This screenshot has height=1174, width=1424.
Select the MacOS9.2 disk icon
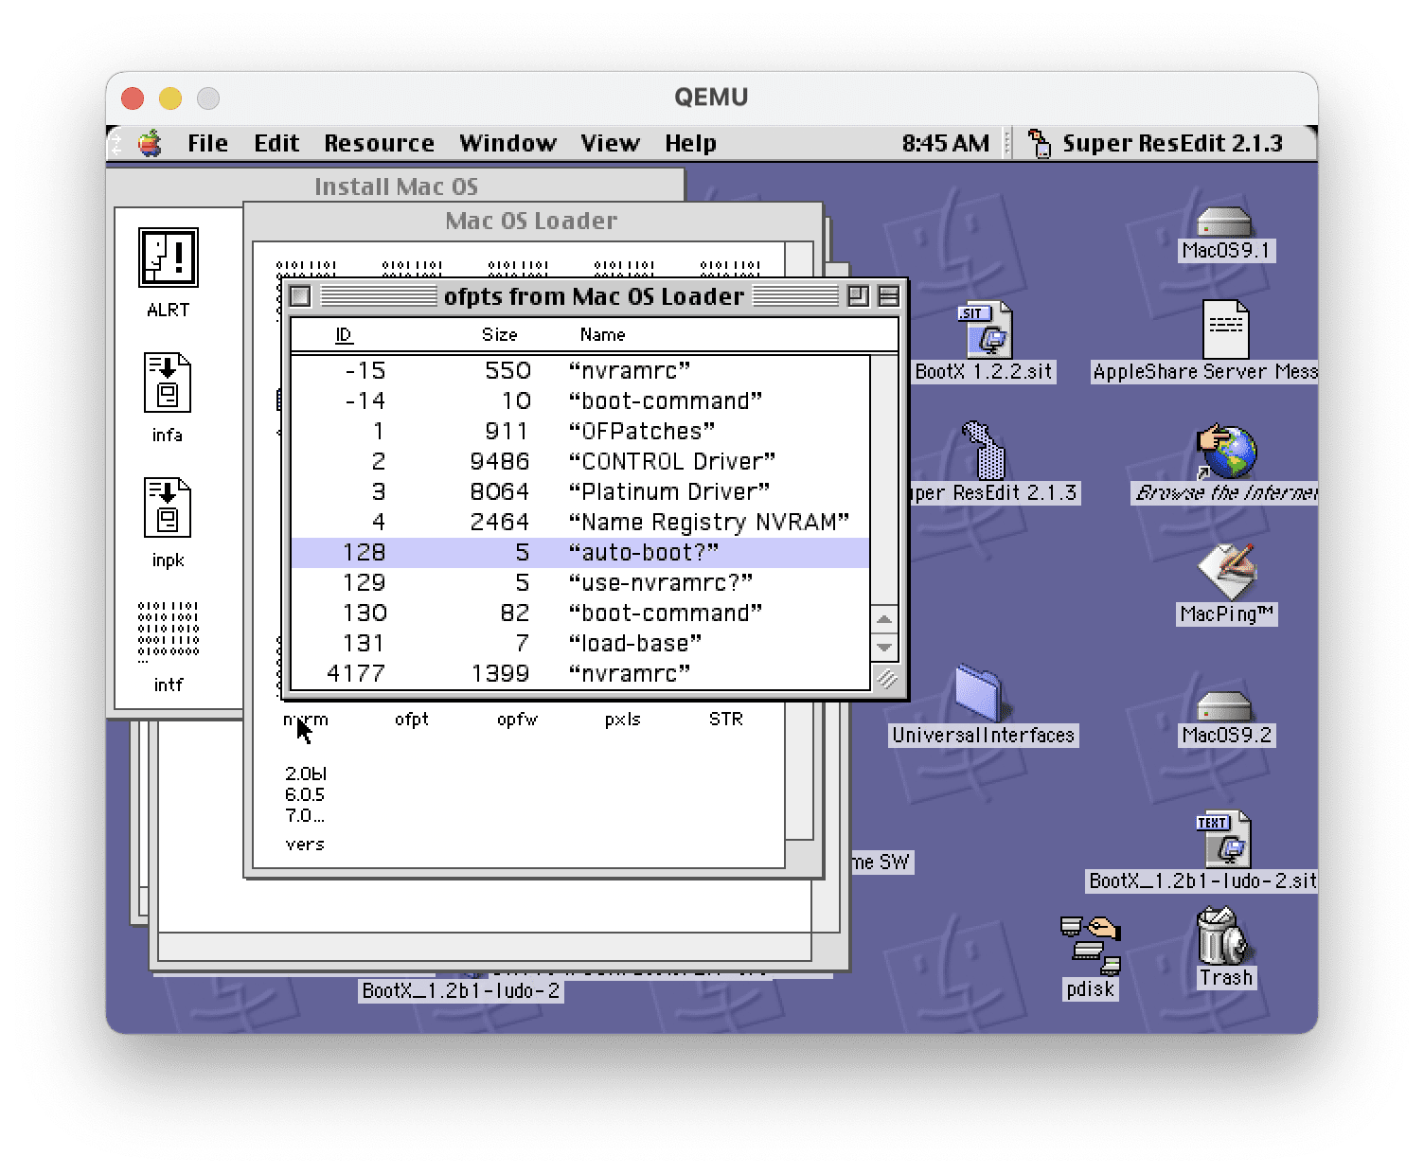point(1224,706)
